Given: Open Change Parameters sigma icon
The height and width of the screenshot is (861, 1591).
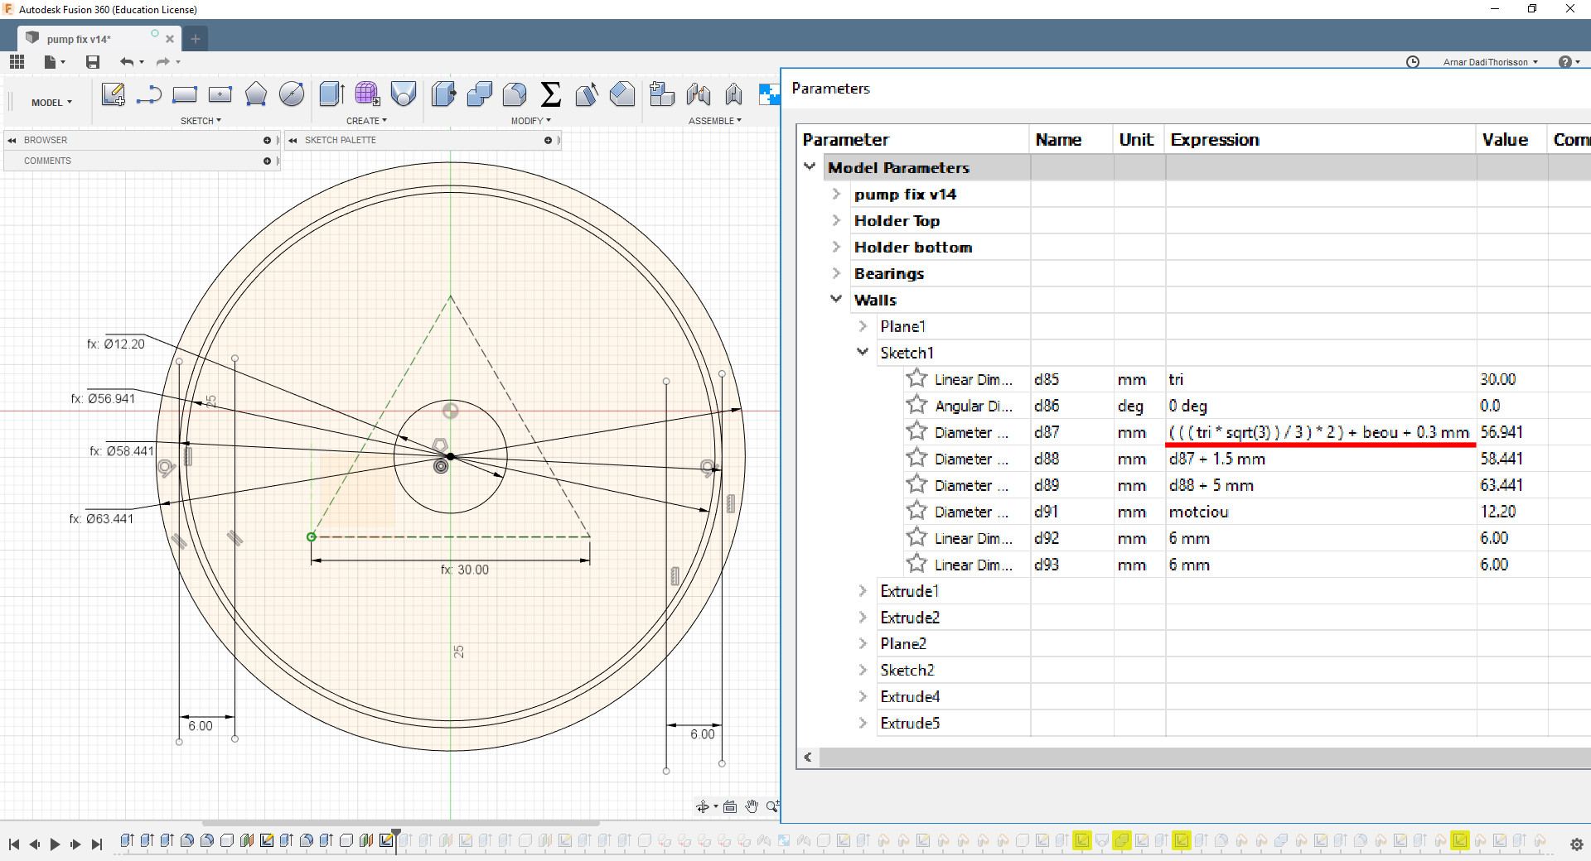Looking at the screenshot, I should coord(550,94).
